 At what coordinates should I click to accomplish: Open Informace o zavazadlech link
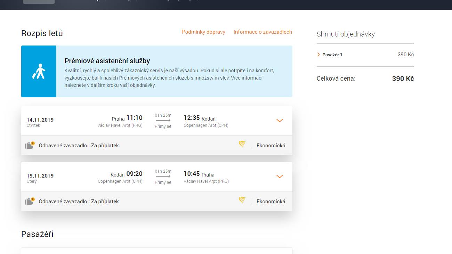pyautogui.click(x=263, y=32)
